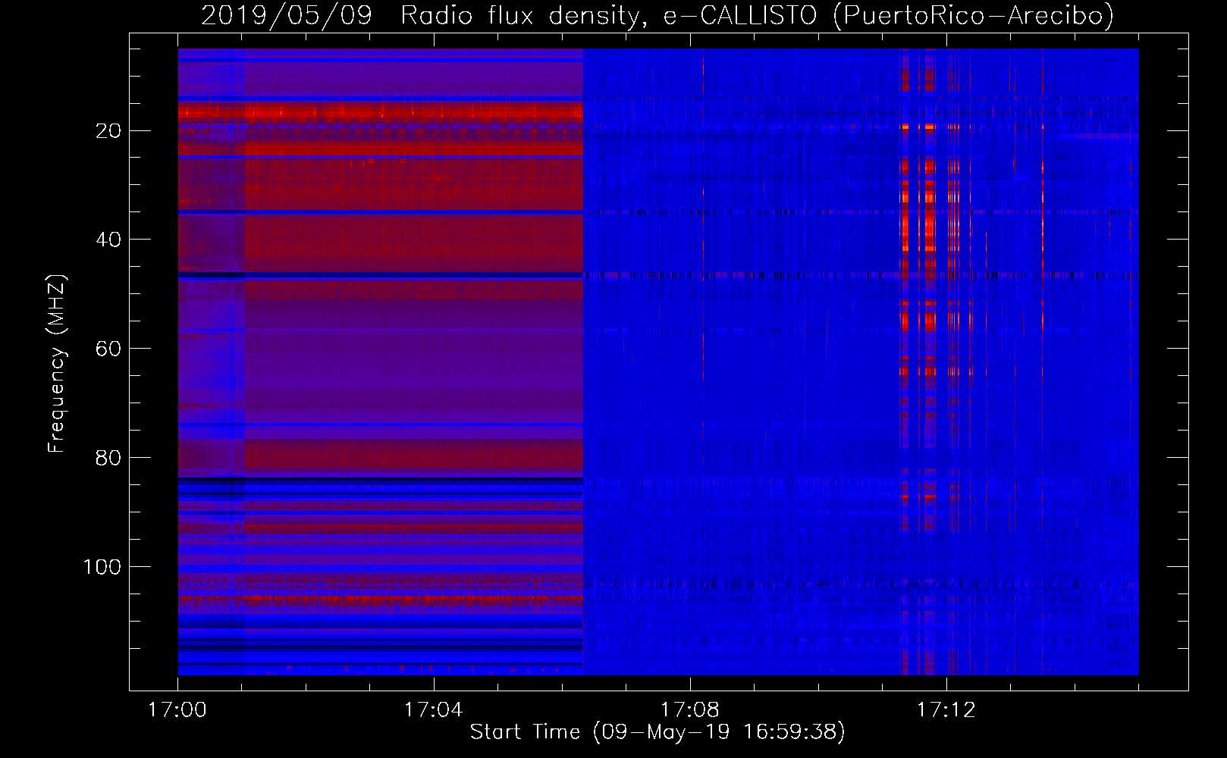This screenshot has width=1227, height=758.
Task: Click the plot title Radio flux density e-CALLISTO
Action: pos(657,15)
